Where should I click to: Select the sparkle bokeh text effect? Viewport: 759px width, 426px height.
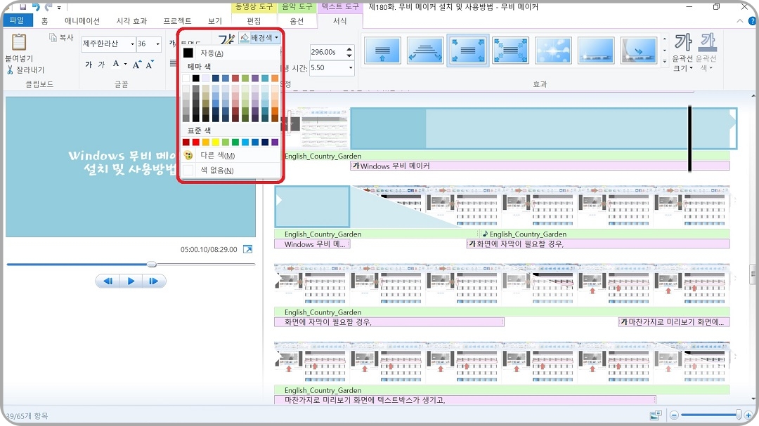[x=553, y=51]
